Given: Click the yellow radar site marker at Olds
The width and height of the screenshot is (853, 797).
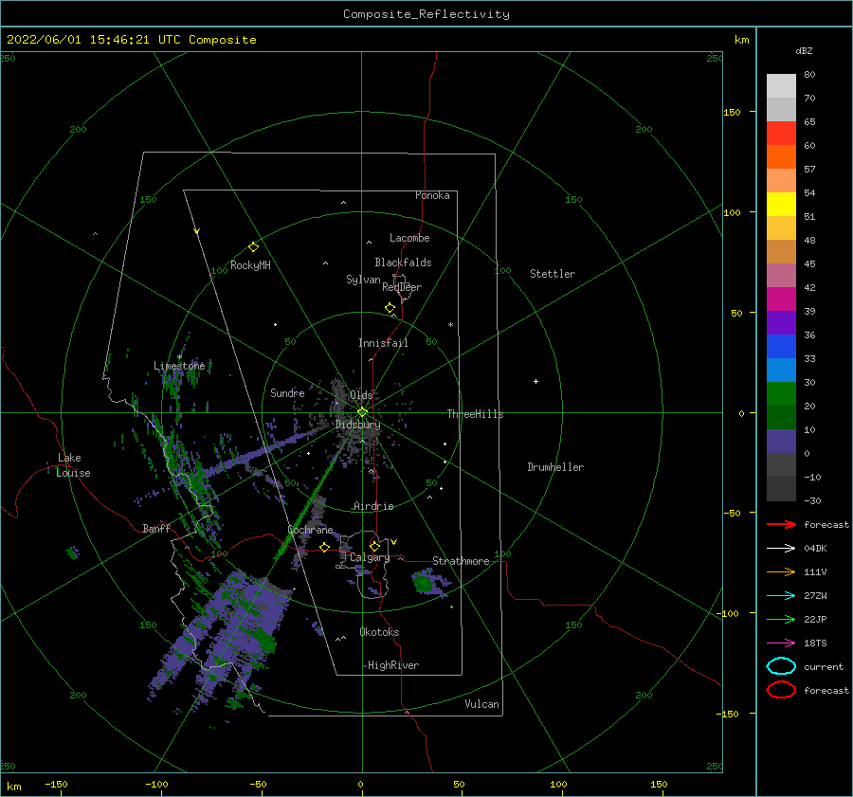Looking at the screenshot, I should coord(362,412).
